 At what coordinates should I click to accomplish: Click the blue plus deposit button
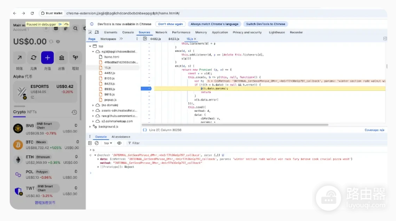click(x=47, y=58)
